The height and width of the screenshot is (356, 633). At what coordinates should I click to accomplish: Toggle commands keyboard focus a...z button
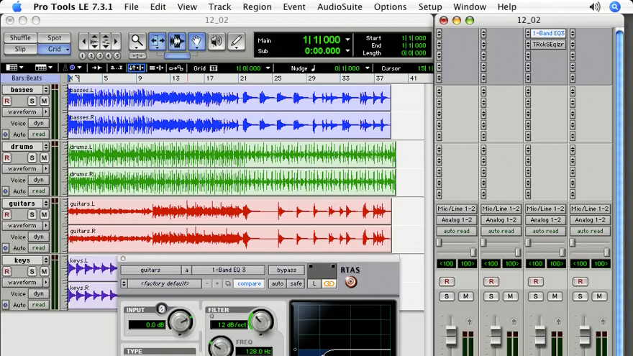[x=117, y=68]
